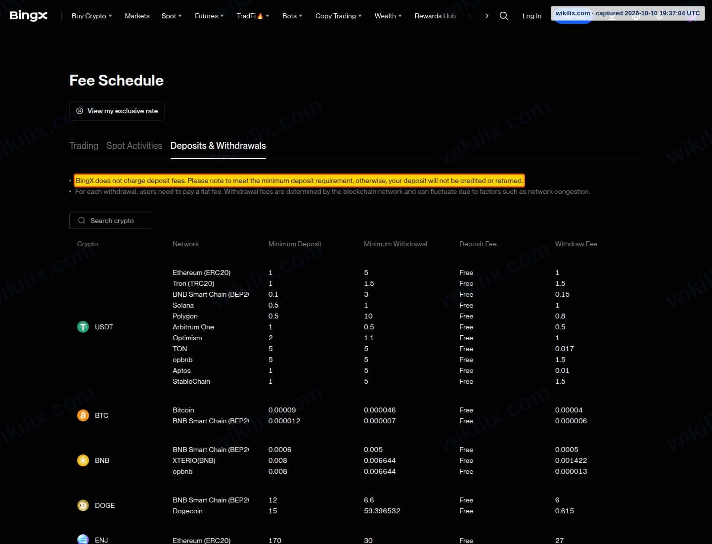712x544 pixels.
Task: Click minimum withdrawal value 59.396532
Action: point(382,511)
